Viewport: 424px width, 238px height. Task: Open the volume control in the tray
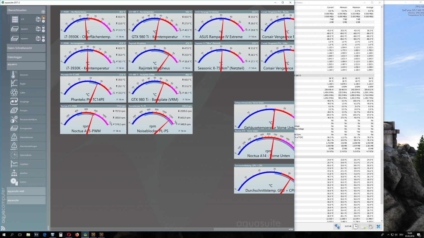(396, 235)
